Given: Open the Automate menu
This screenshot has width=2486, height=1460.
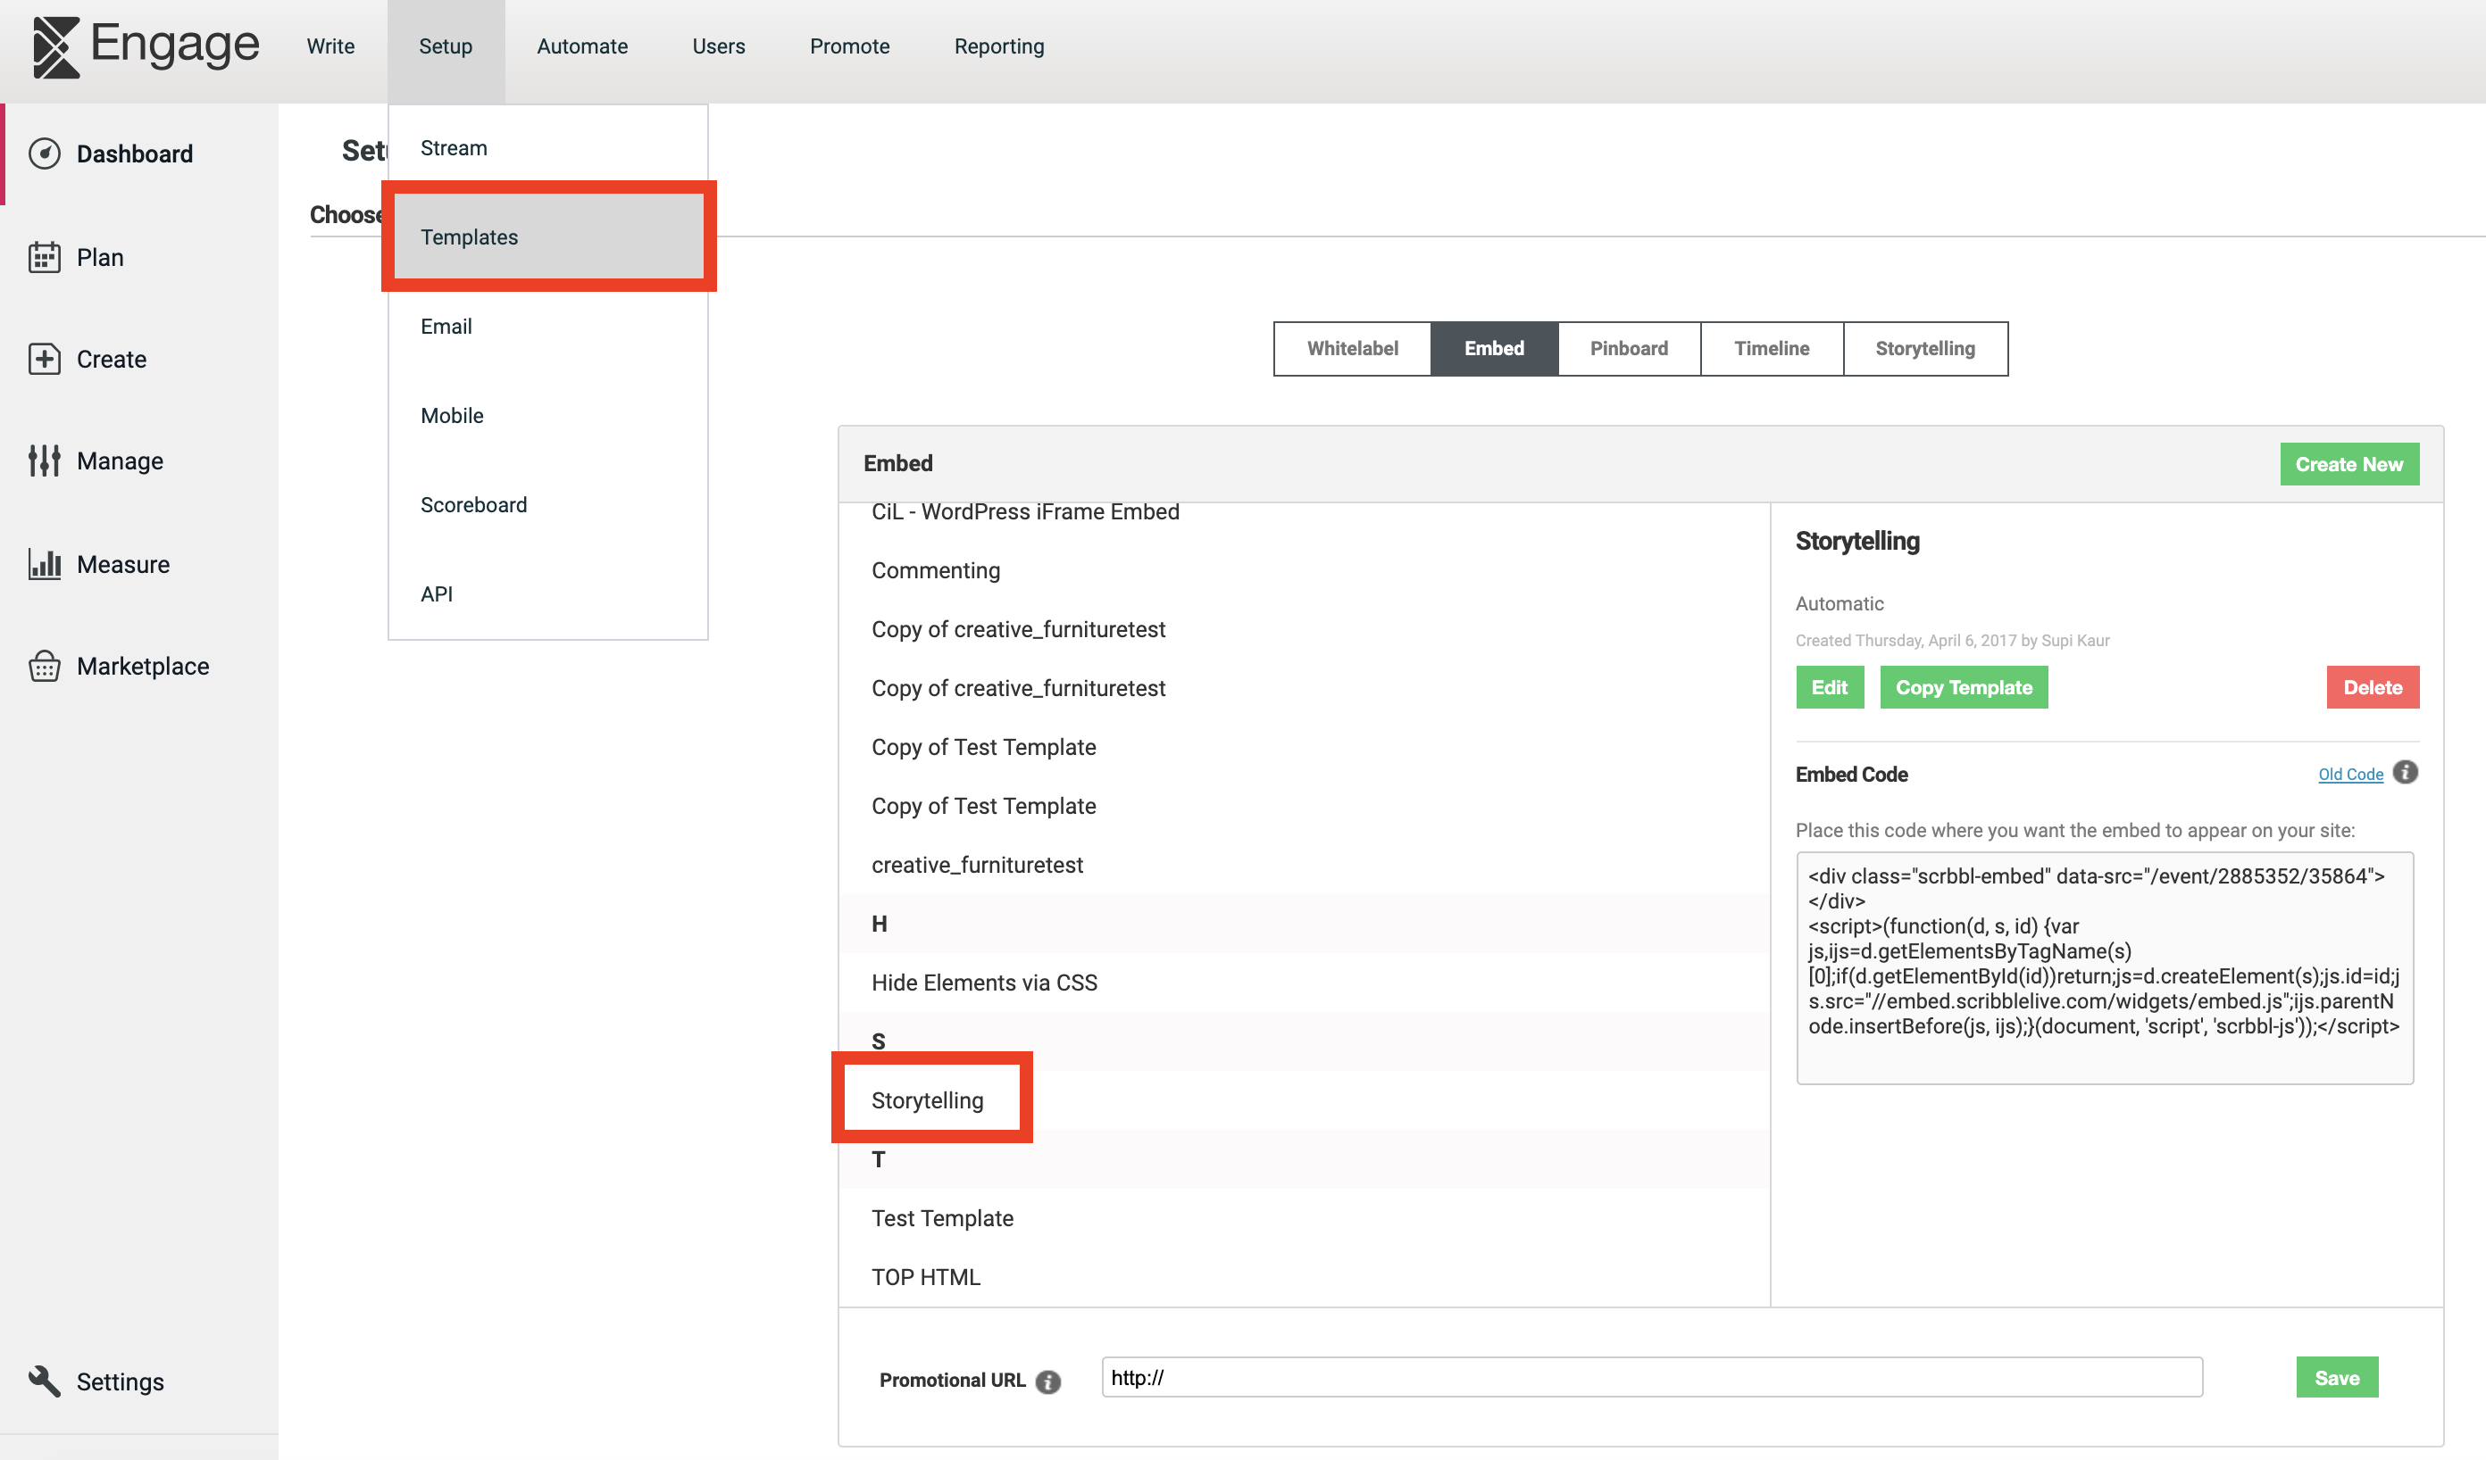Looking at the screenshot, I should 582,46.
